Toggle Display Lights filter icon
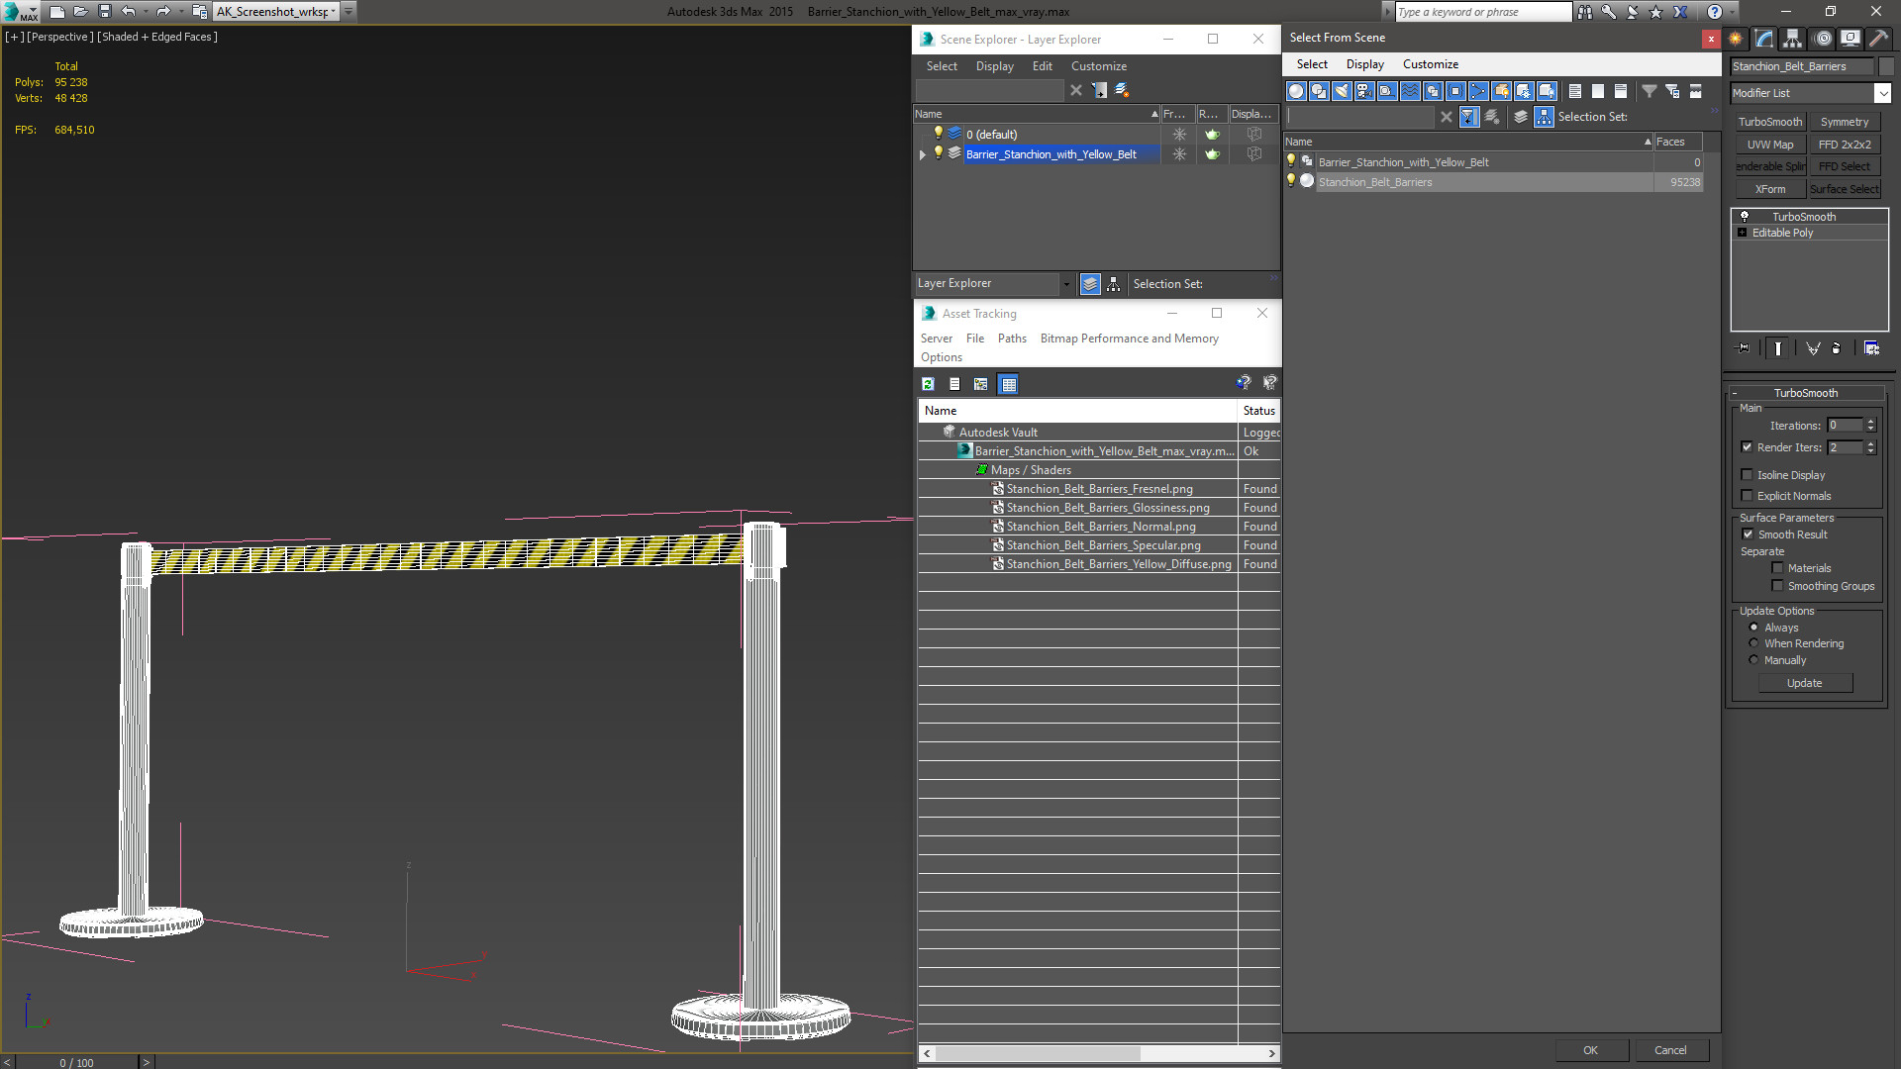The width and height of the screenshot is (1901, 1069). click(1342, 91)
